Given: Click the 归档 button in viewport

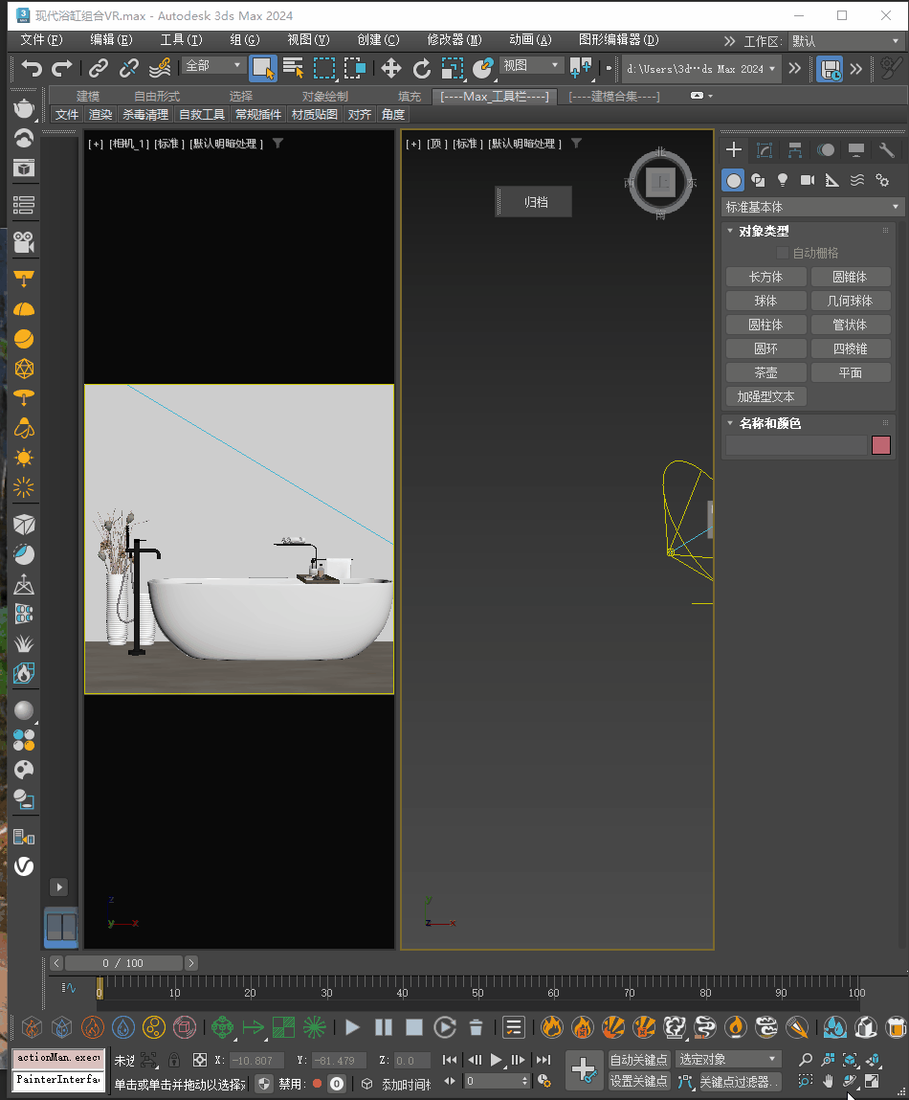Looking at the screenshot, I should point(535,202).
